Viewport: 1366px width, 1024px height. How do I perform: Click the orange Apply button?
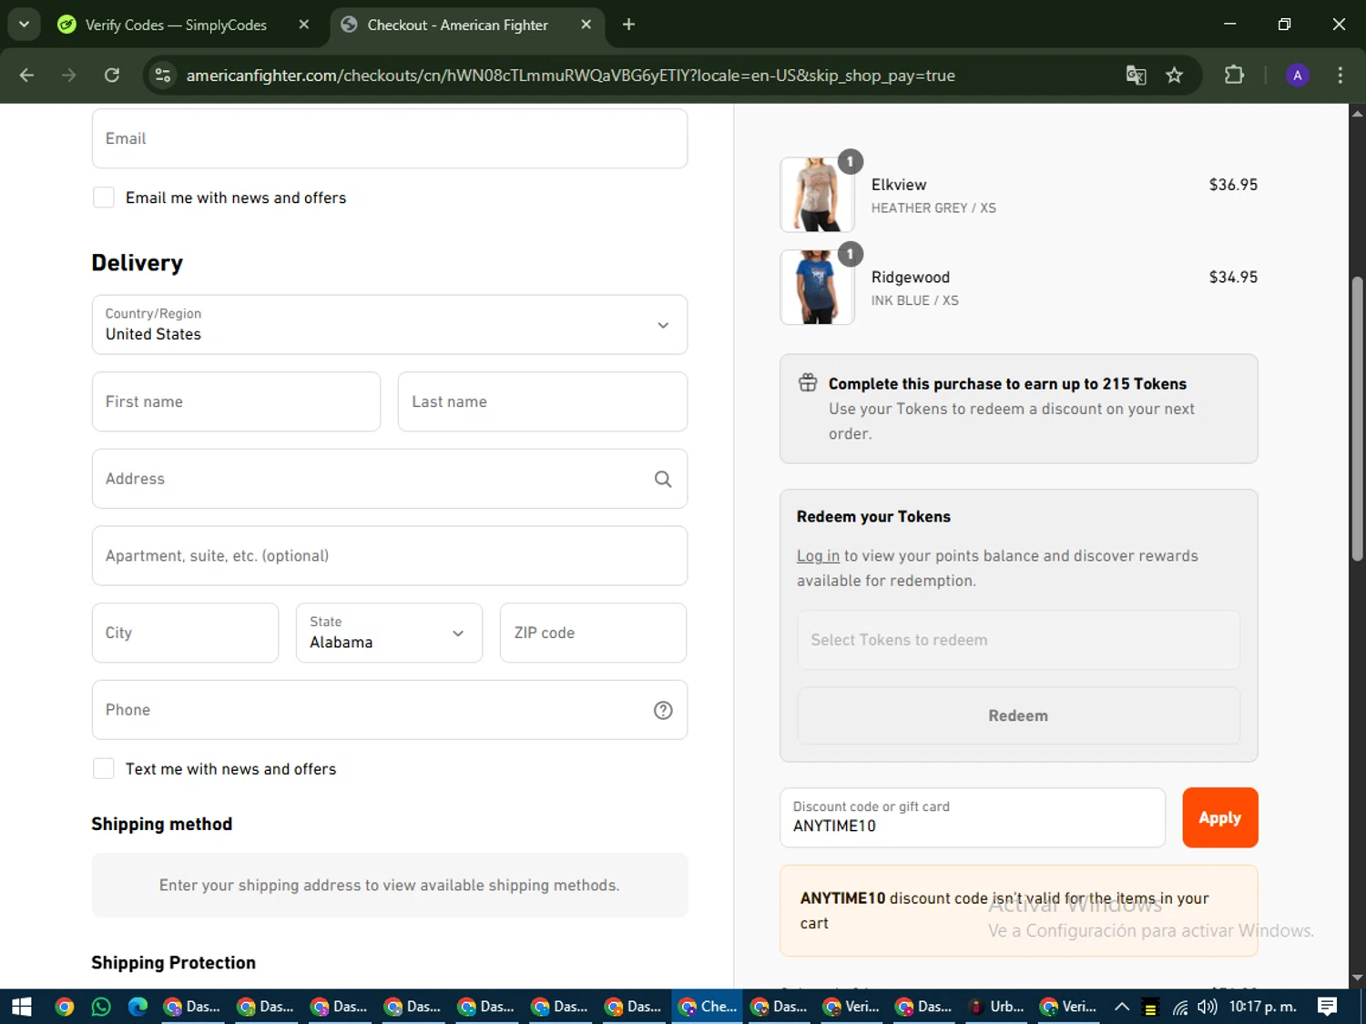tap(1220, 817)
